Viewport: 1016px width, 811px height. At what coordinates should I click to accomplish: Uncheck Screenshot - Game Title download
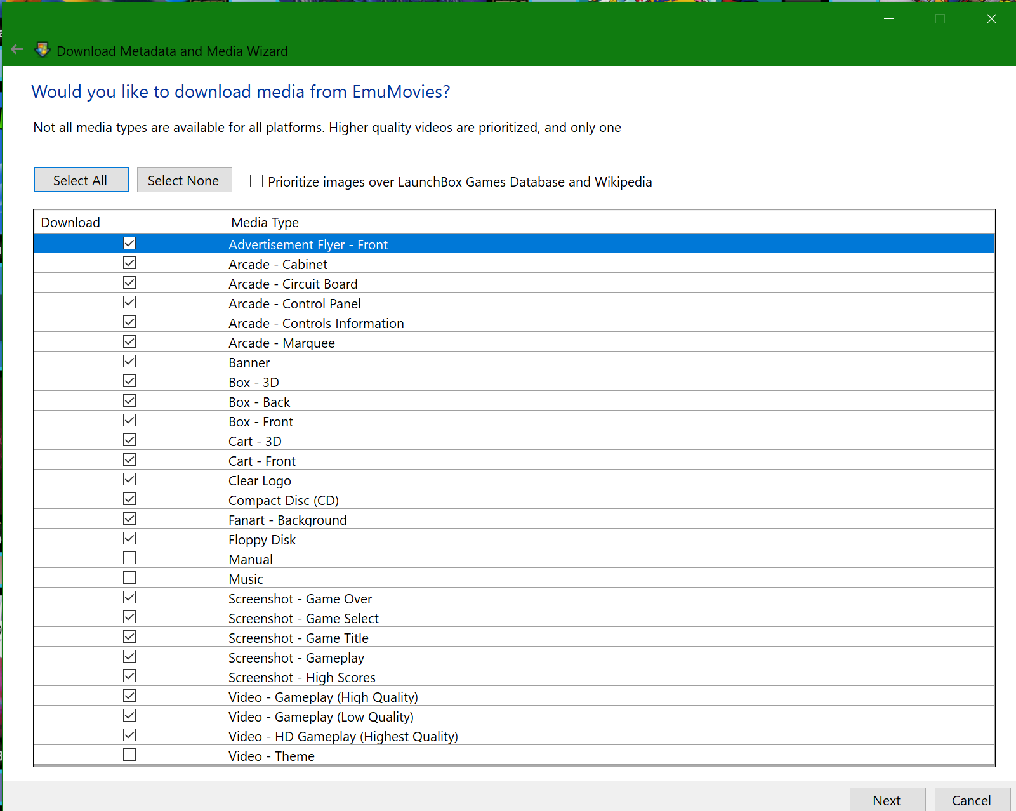tap(129, 636)
